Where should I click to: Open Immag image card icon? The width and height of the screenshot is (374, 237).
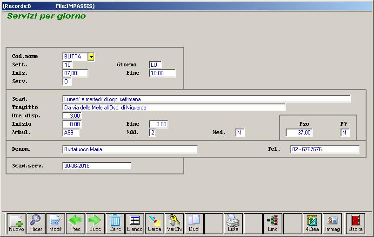[x=332, y=224]
